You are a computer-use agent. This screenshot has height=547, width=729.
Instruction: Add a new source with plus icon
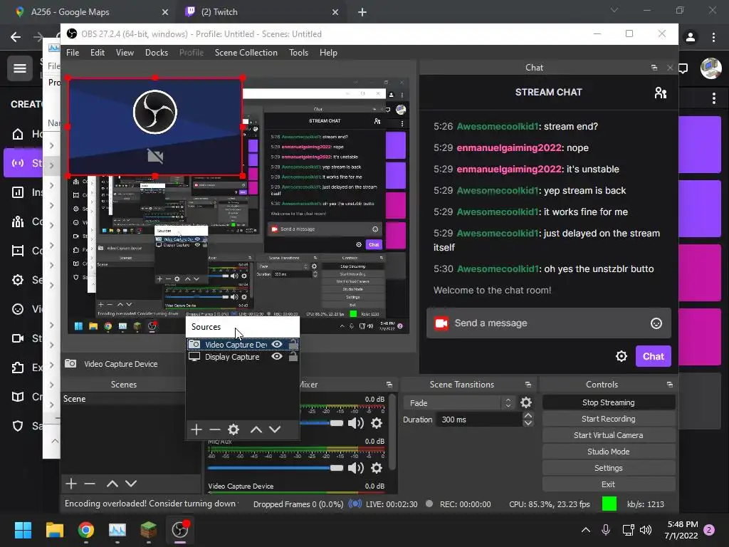(x=196, y=429)
